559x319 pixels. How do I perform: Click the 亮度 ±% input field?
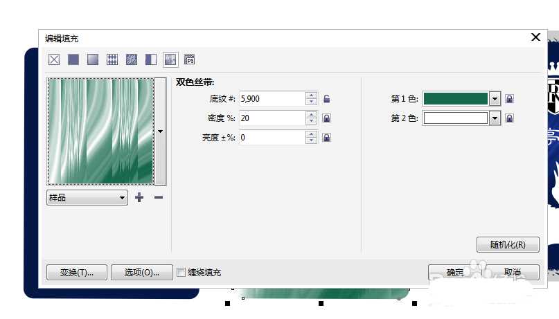click(x=272, y=138)
